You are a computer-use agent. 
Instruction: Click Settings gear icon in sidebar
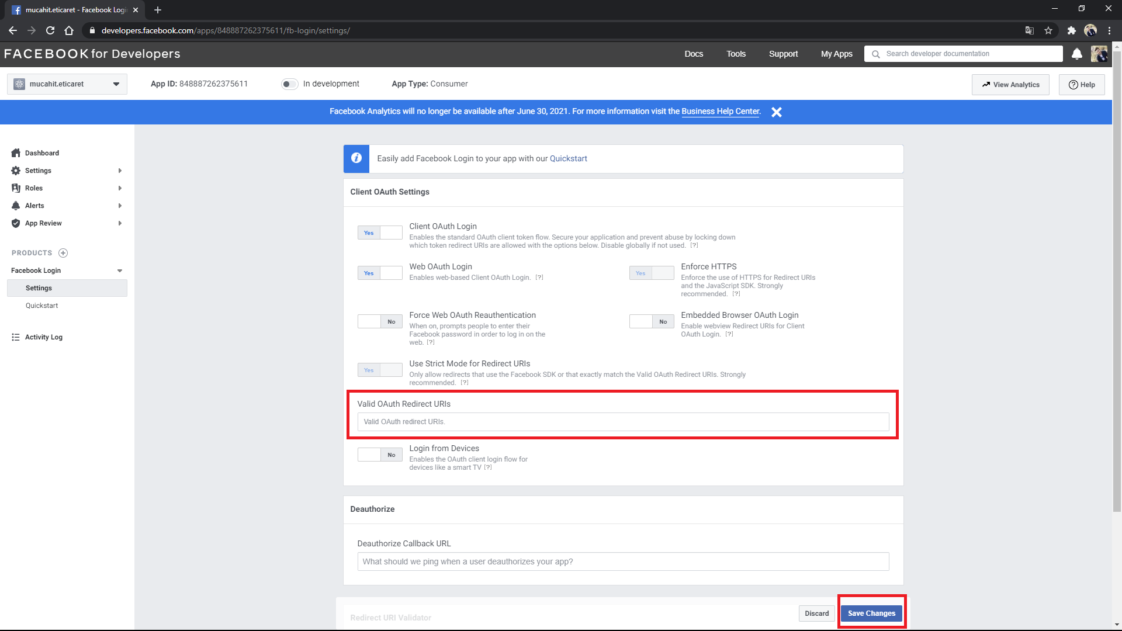16,171
